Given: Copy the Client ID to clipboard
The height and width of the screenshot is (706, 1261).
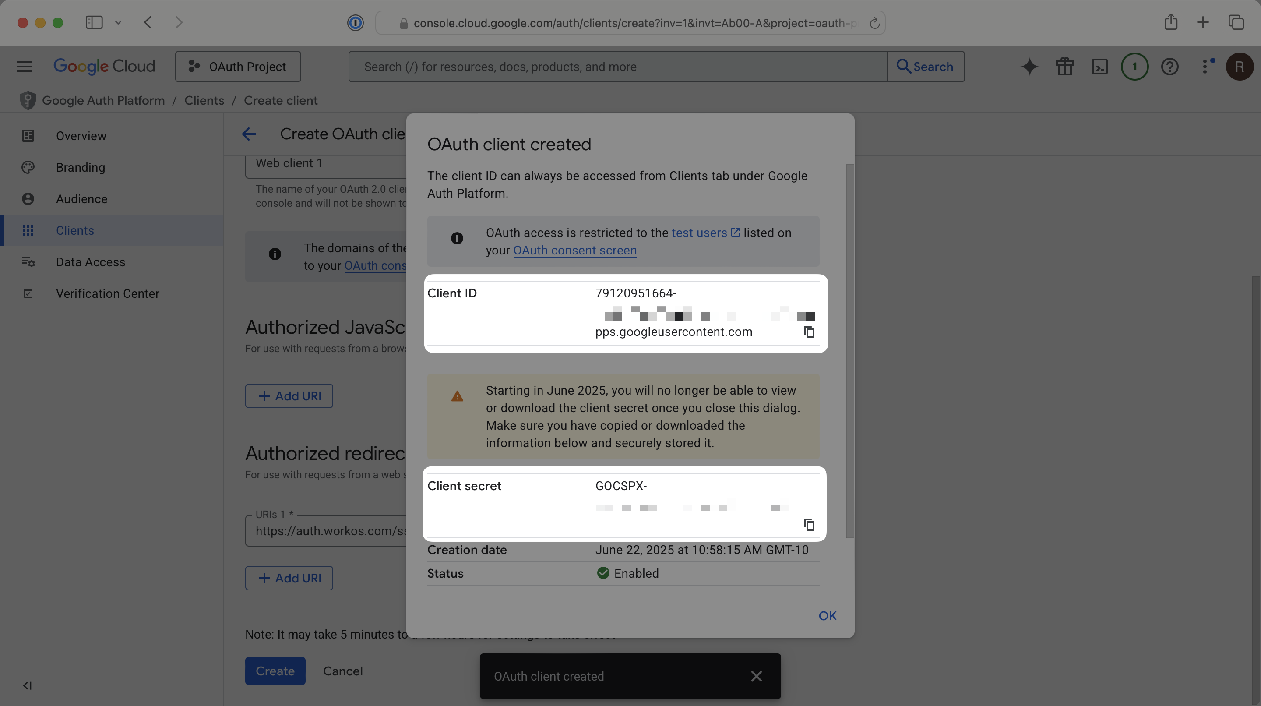Looking at the screenshot, I should [x=809, y=332].
